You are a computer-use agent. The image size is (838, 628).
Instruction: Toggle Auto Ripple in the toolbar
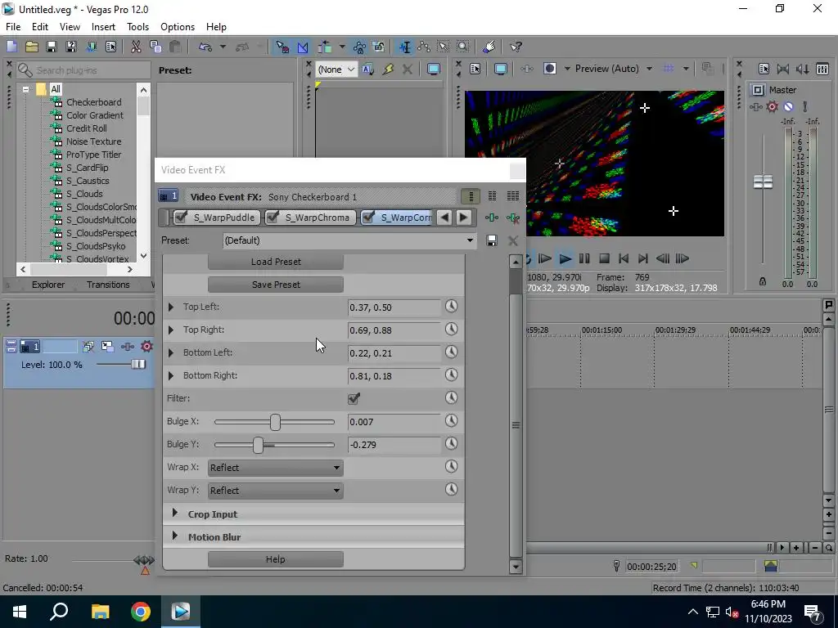[x=325, y=47]
